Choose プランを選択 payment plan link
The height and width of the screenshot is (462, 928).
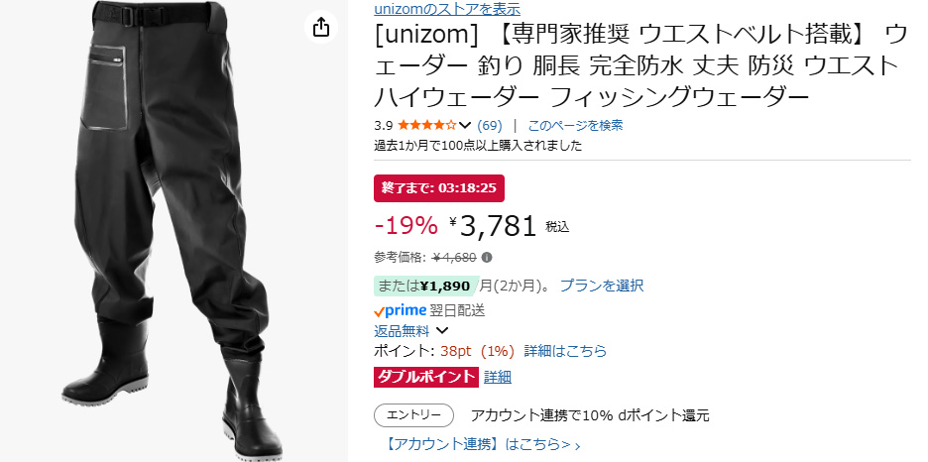[x=601, y=286]
